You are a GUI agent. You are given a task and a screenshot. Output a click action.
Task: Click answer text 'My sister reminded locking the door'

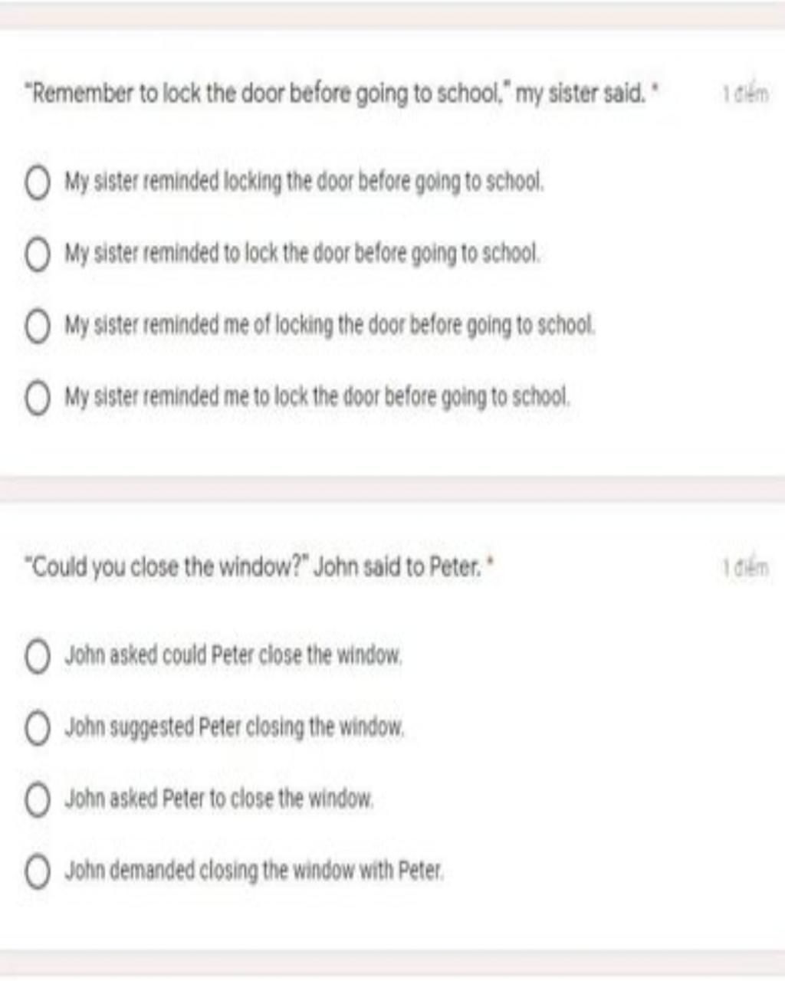pos(304,182)
